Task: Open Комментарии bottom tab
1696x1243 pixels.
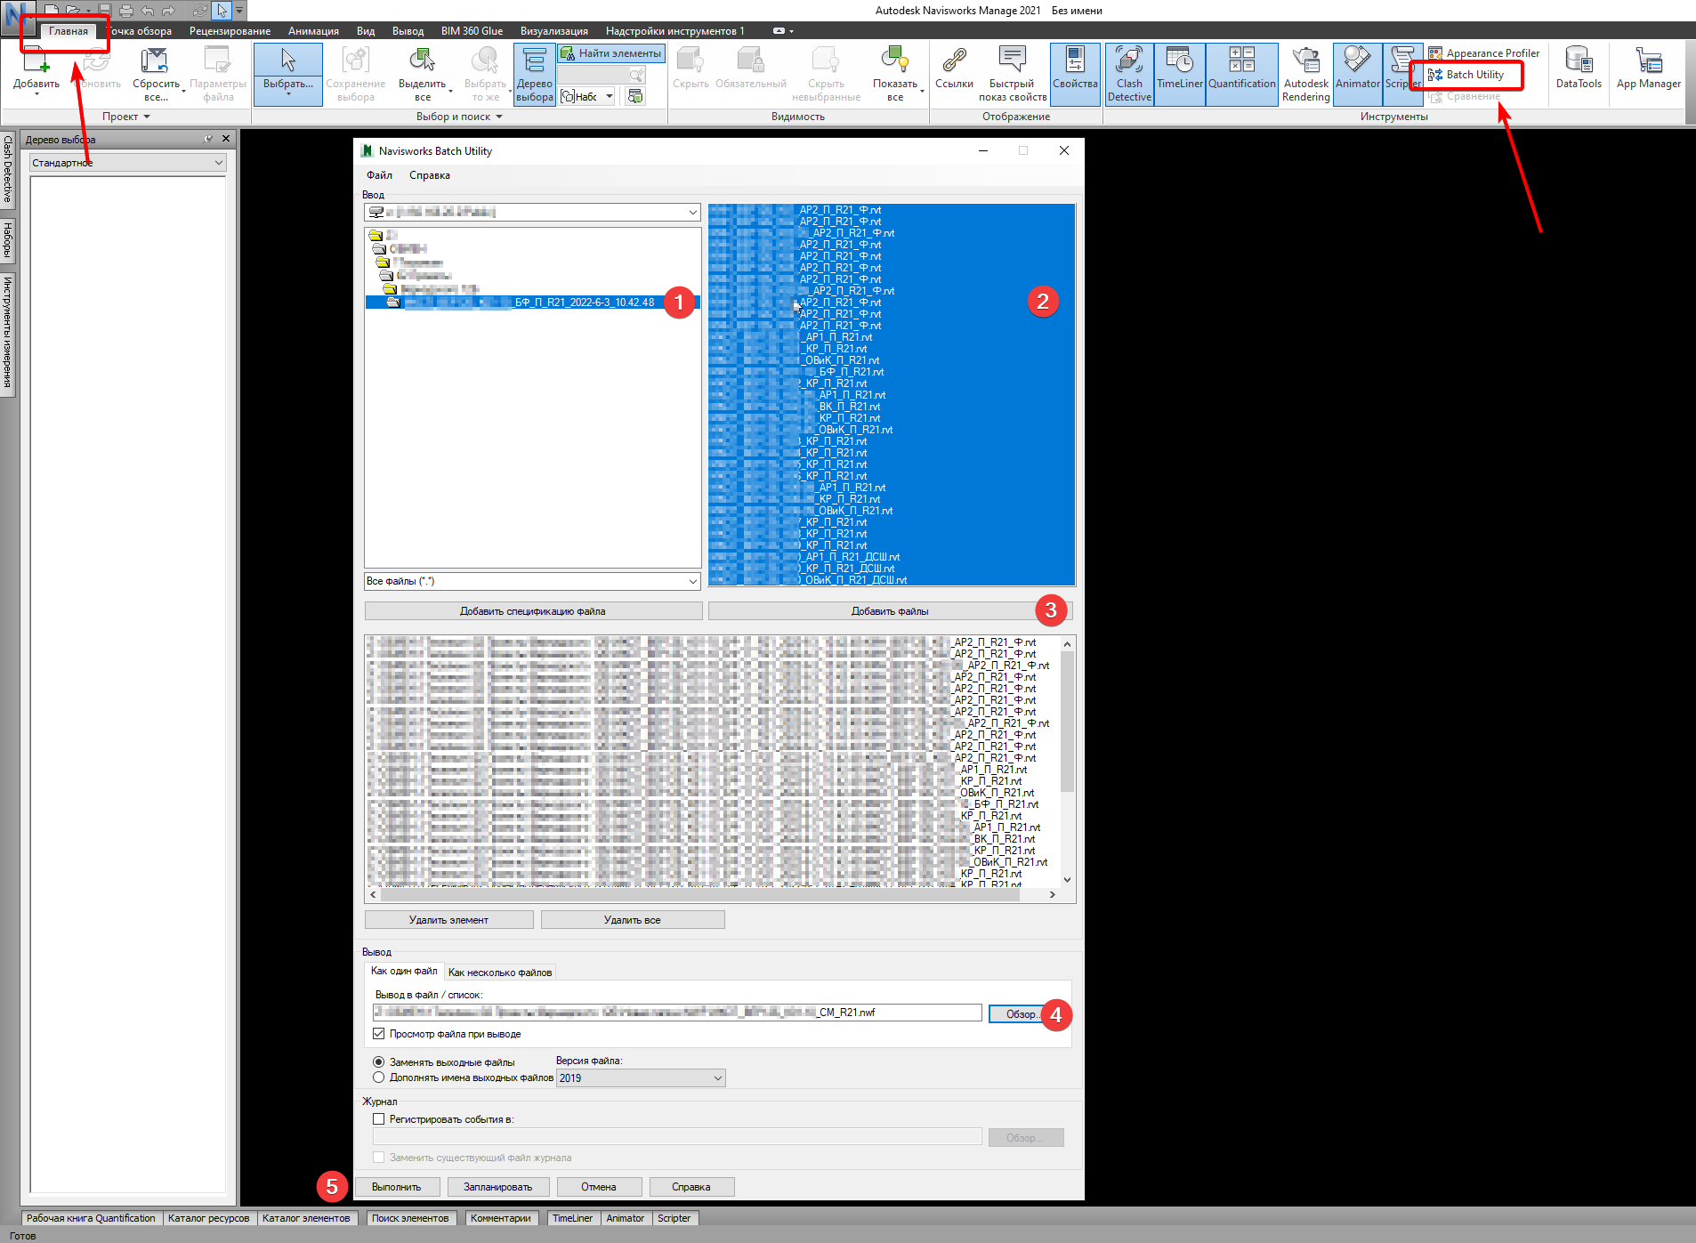Action: tap(500, 1218)
